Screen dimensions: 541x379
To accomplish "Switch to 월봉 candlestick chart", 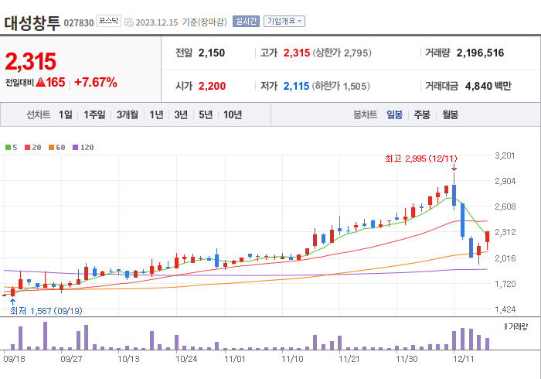I will tap(451, 114).
